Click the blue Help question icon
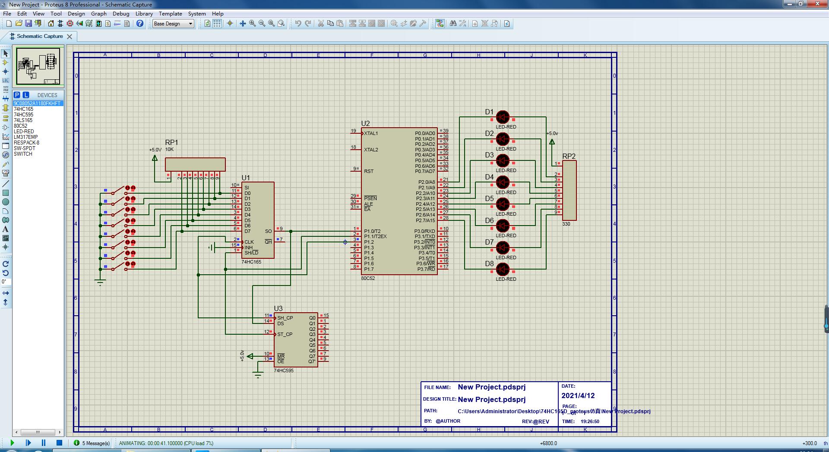The height and width of the screenshot is (452, 829). [140, 24]
